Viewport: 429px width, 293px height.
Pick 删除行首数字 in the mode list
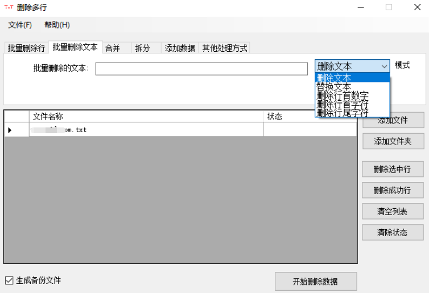click(352, 96)
